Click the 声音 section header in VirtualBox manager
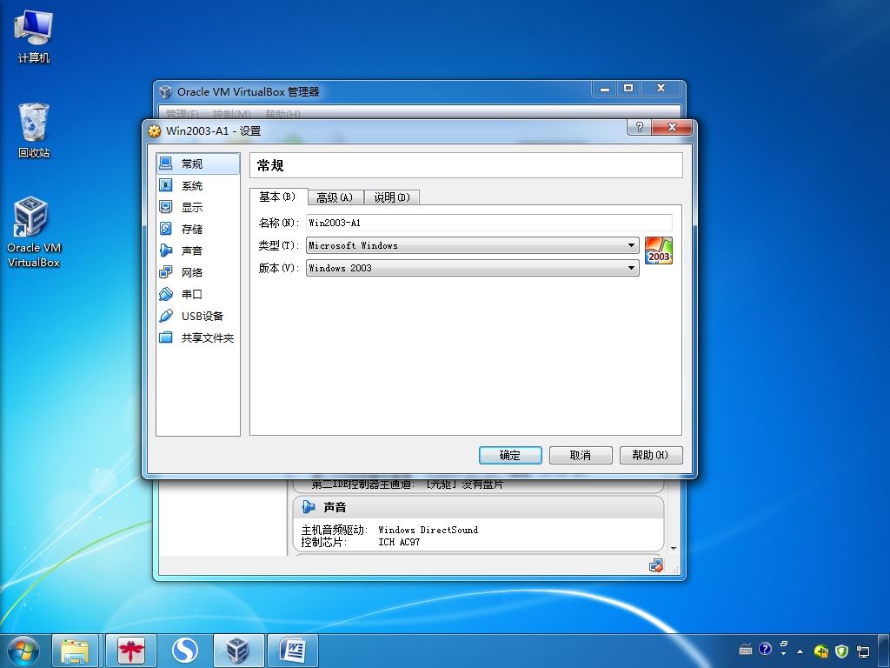Viewport: 890px width, 668px height. 478,507
